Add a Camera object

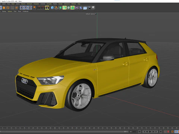tap(89, 8)
